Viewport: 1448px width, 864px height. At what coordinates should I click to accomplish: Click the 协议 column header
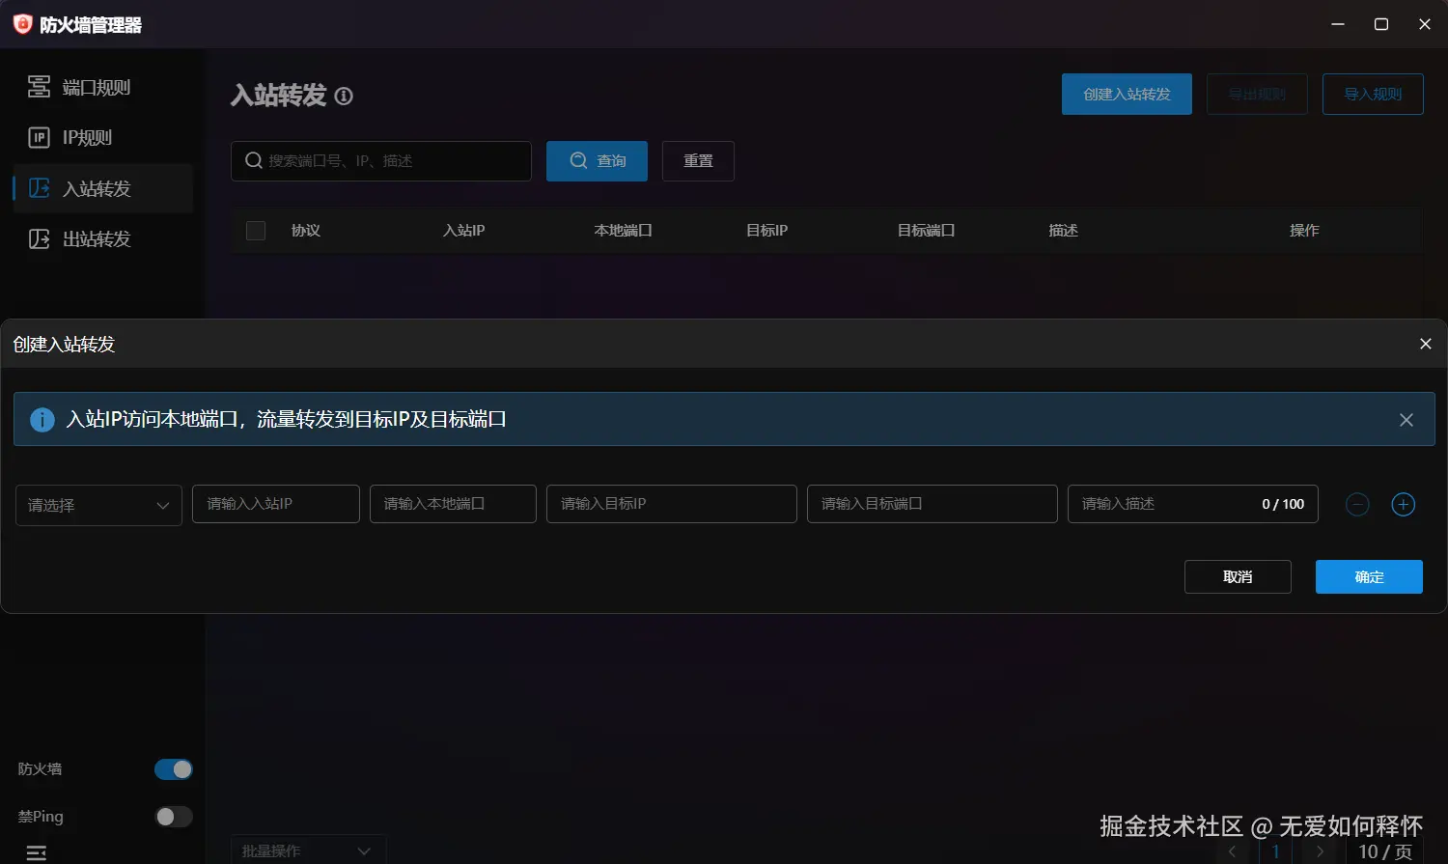pos(306,231)
